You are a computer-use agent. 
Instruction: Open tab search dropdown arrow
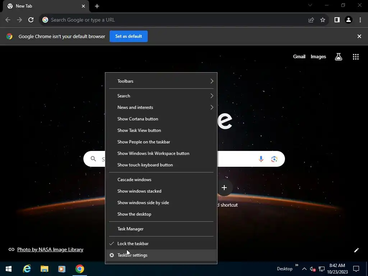pyautogui.click(x=310, y=5)
